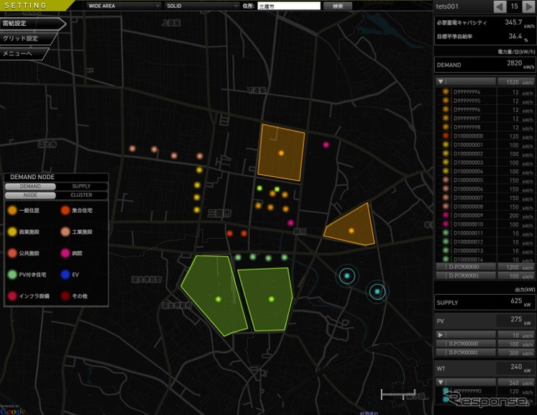Click the red-orange 集合住宅 legend dot
537x415 pixels.
(x=65, y=211)
